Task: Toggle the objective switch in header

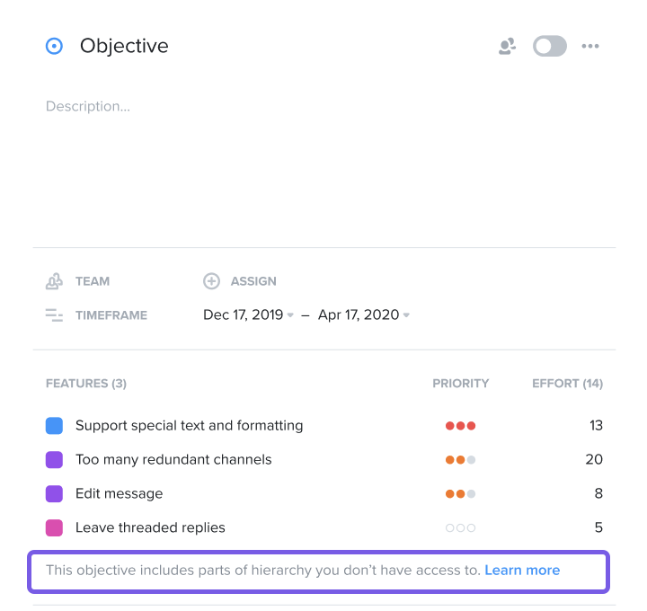Action: [550, 46]
